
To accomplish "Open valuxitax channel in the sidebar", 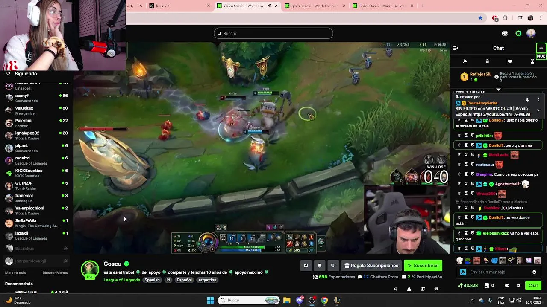I will [x=37, y=110].
